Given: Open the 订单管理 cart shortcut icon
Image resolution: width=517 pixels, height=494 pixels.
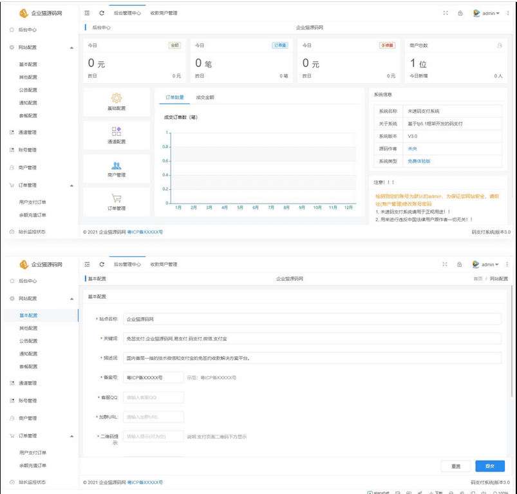Looking at the screenshot, I should click(x=117, y=198).
